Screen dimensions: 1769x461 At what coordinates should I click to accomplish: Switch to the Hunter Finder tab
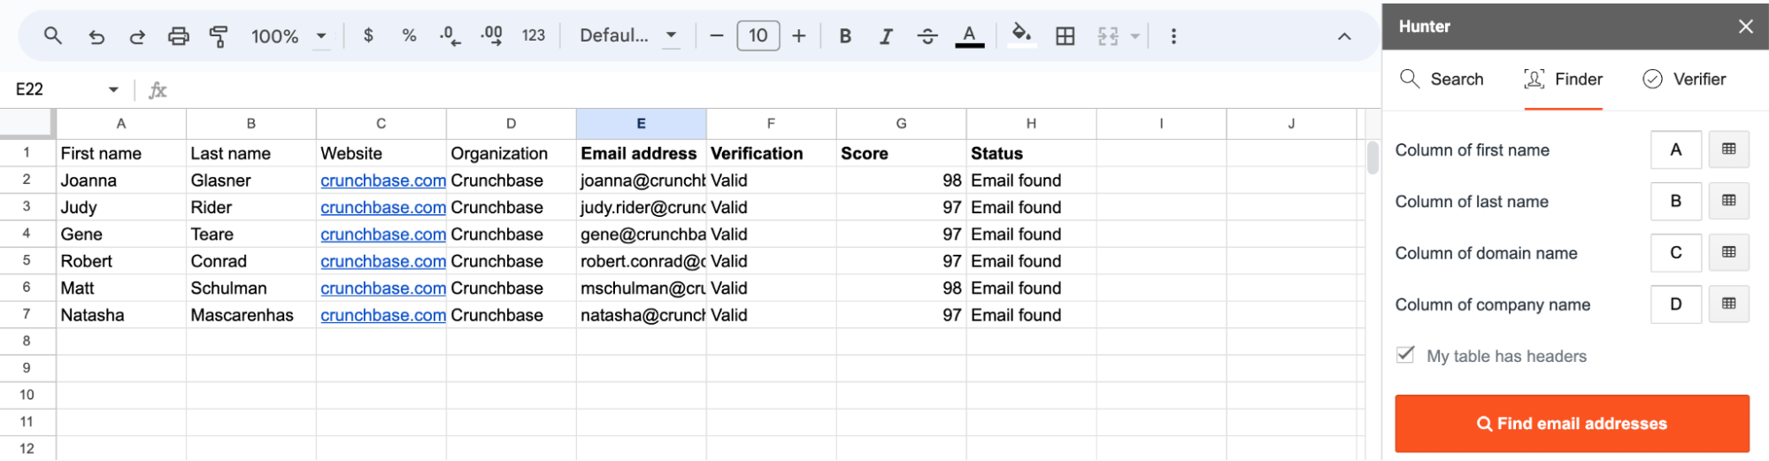[x=1563, y=79]
